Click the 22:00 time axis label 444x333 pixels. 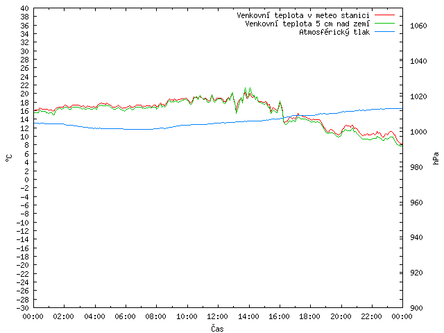click(372, 316)
